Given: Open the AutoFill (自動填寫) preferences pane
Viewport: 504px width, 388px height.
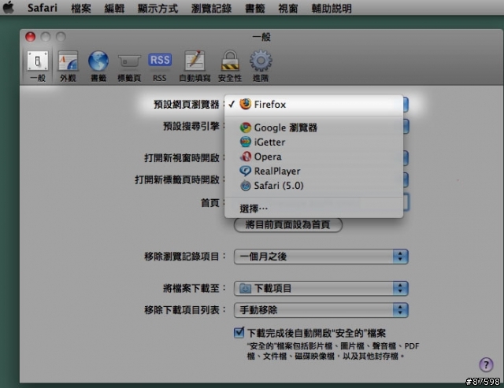Looking at the screenshot, I should (x=195, y=66).
